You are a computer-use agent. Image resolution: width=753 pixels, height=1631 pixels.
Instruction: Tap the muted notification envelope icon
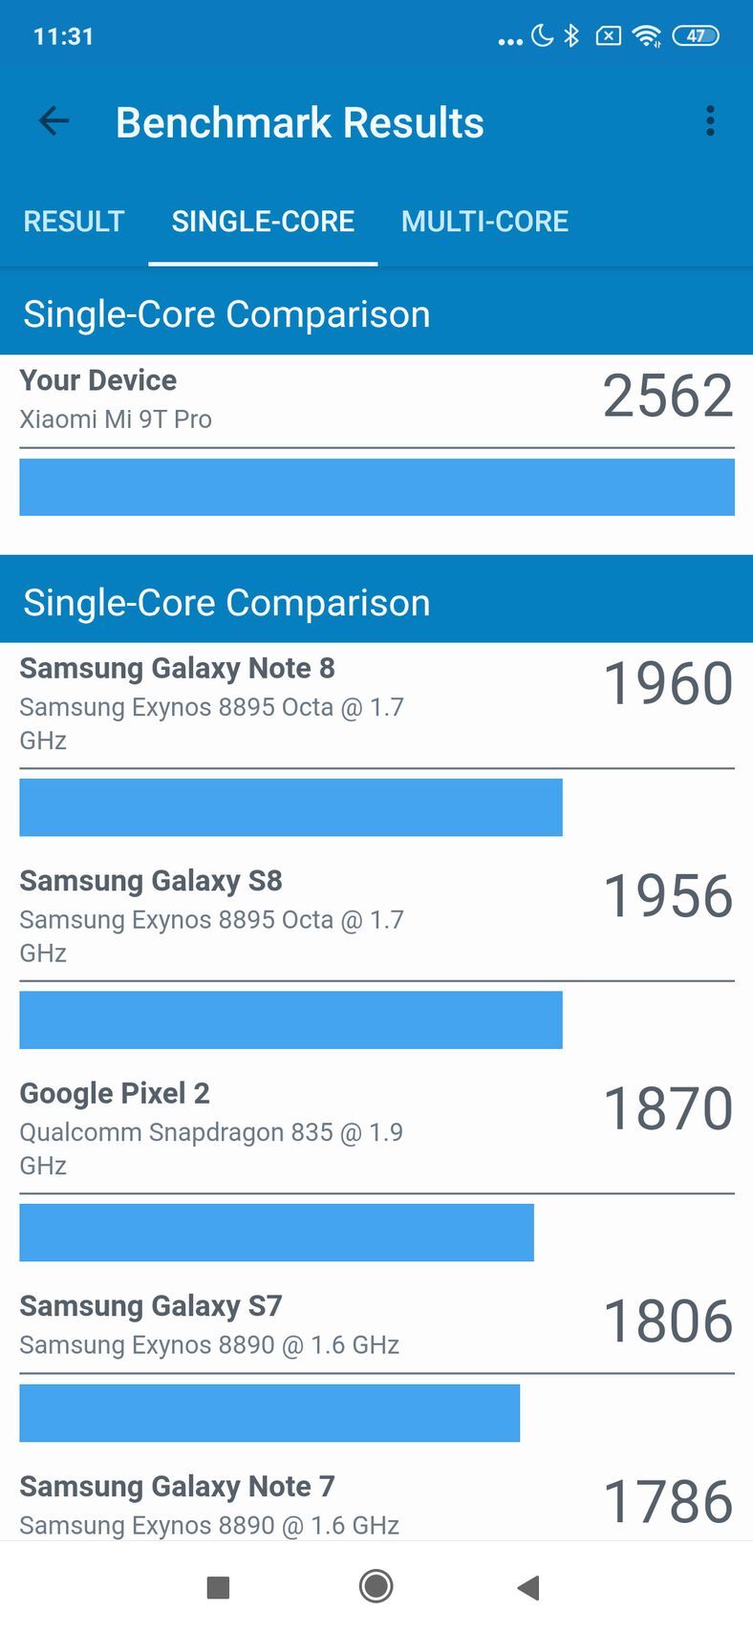click(608, 35)
